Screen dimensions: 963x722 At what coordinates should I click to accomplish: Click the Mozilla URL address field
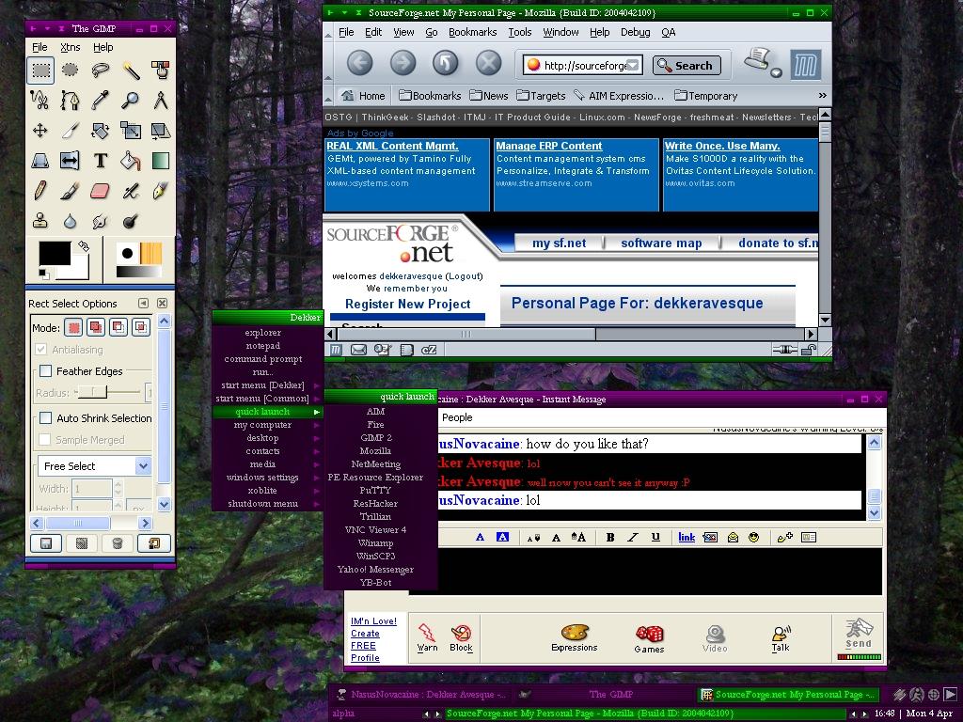(582, 65)
